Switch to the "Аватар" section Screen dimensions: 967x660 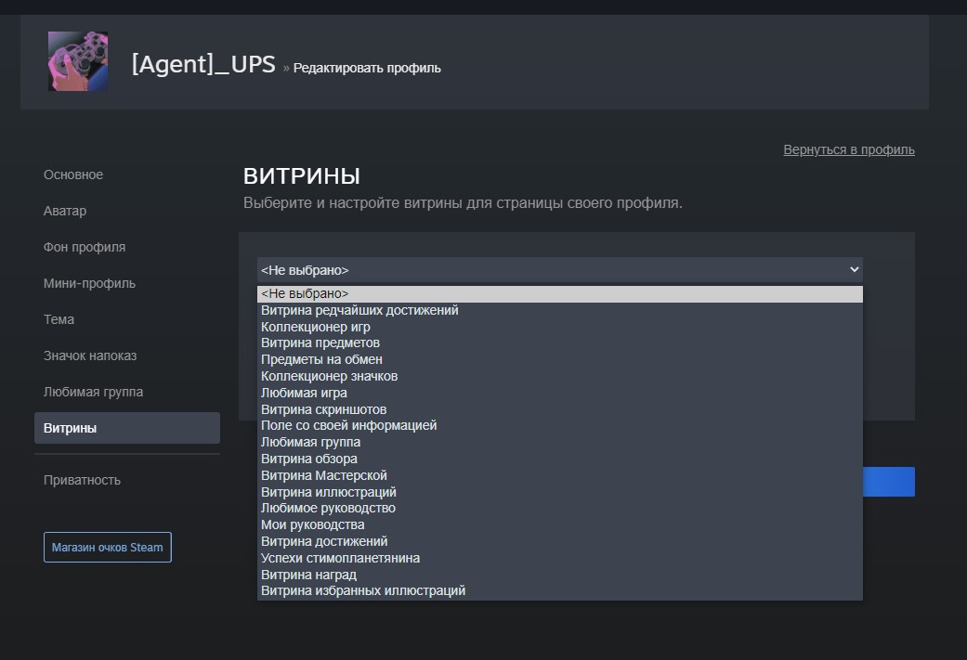(64, 211)
